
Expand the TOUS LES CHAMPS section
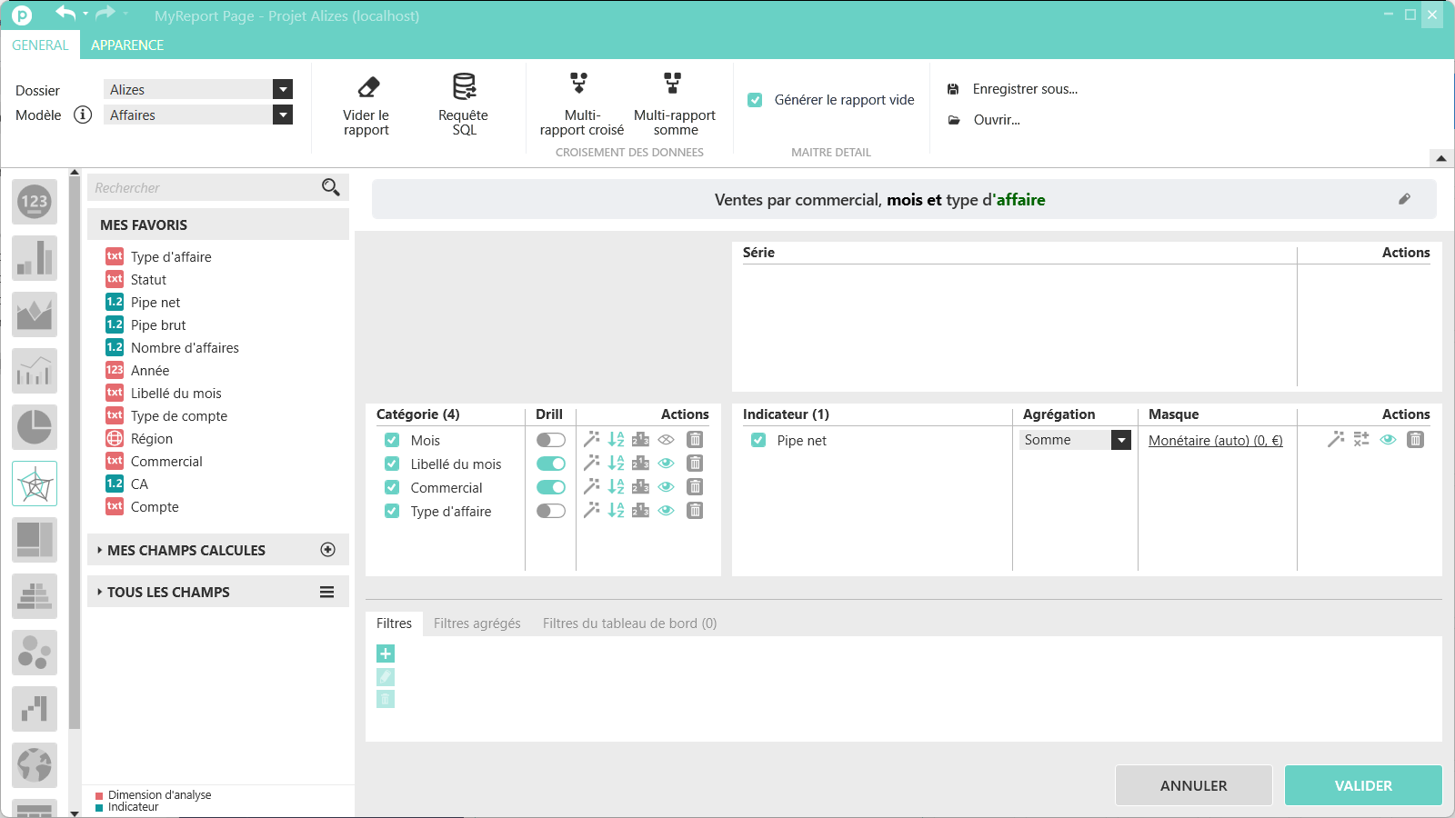point(168,593)
